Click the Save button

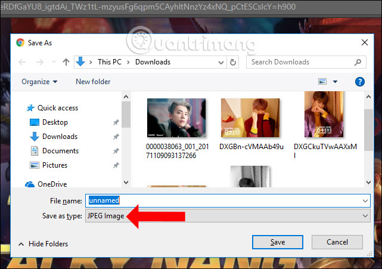tap(278, 242)
